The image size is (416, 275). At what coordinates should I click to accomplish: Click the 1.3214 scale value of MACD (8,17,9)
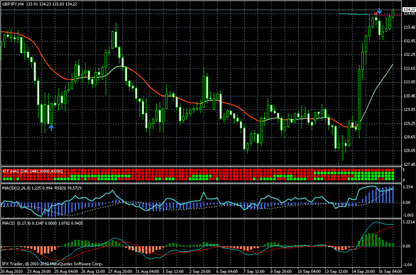[x=409, y=222]
